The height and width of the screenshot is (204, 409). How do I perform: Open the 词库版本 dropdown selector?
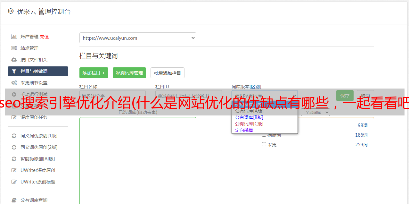click(265, 96)
